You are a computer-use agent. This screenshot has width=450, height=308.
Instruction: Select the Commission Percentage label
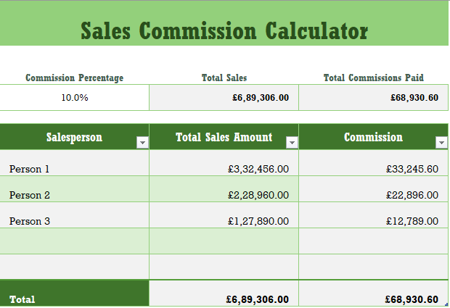pyautogui.click(x=75, y=78)
